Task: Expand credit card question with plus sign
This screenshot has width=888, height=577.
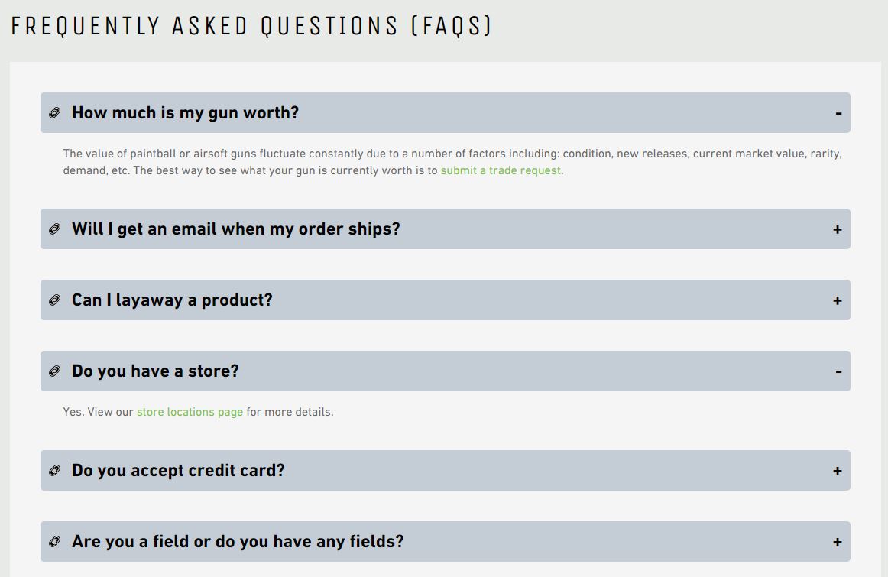Action: (x=838, y=471)
